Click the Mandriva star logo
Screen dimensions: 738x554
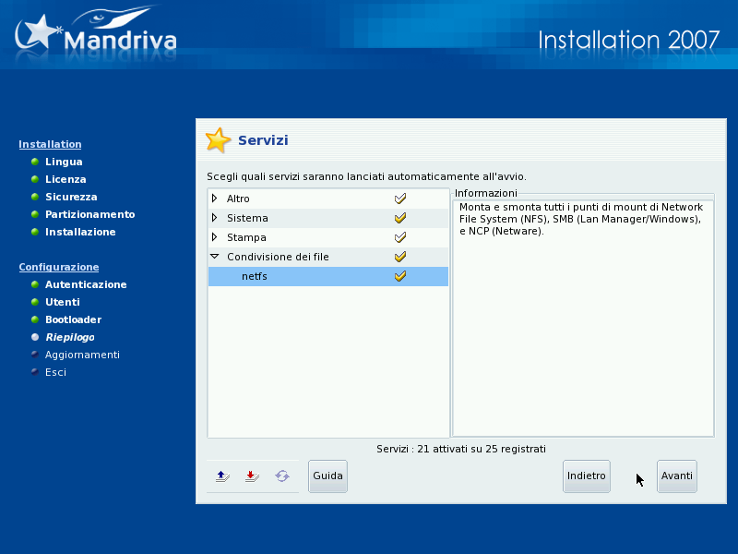tap(38, 33)
